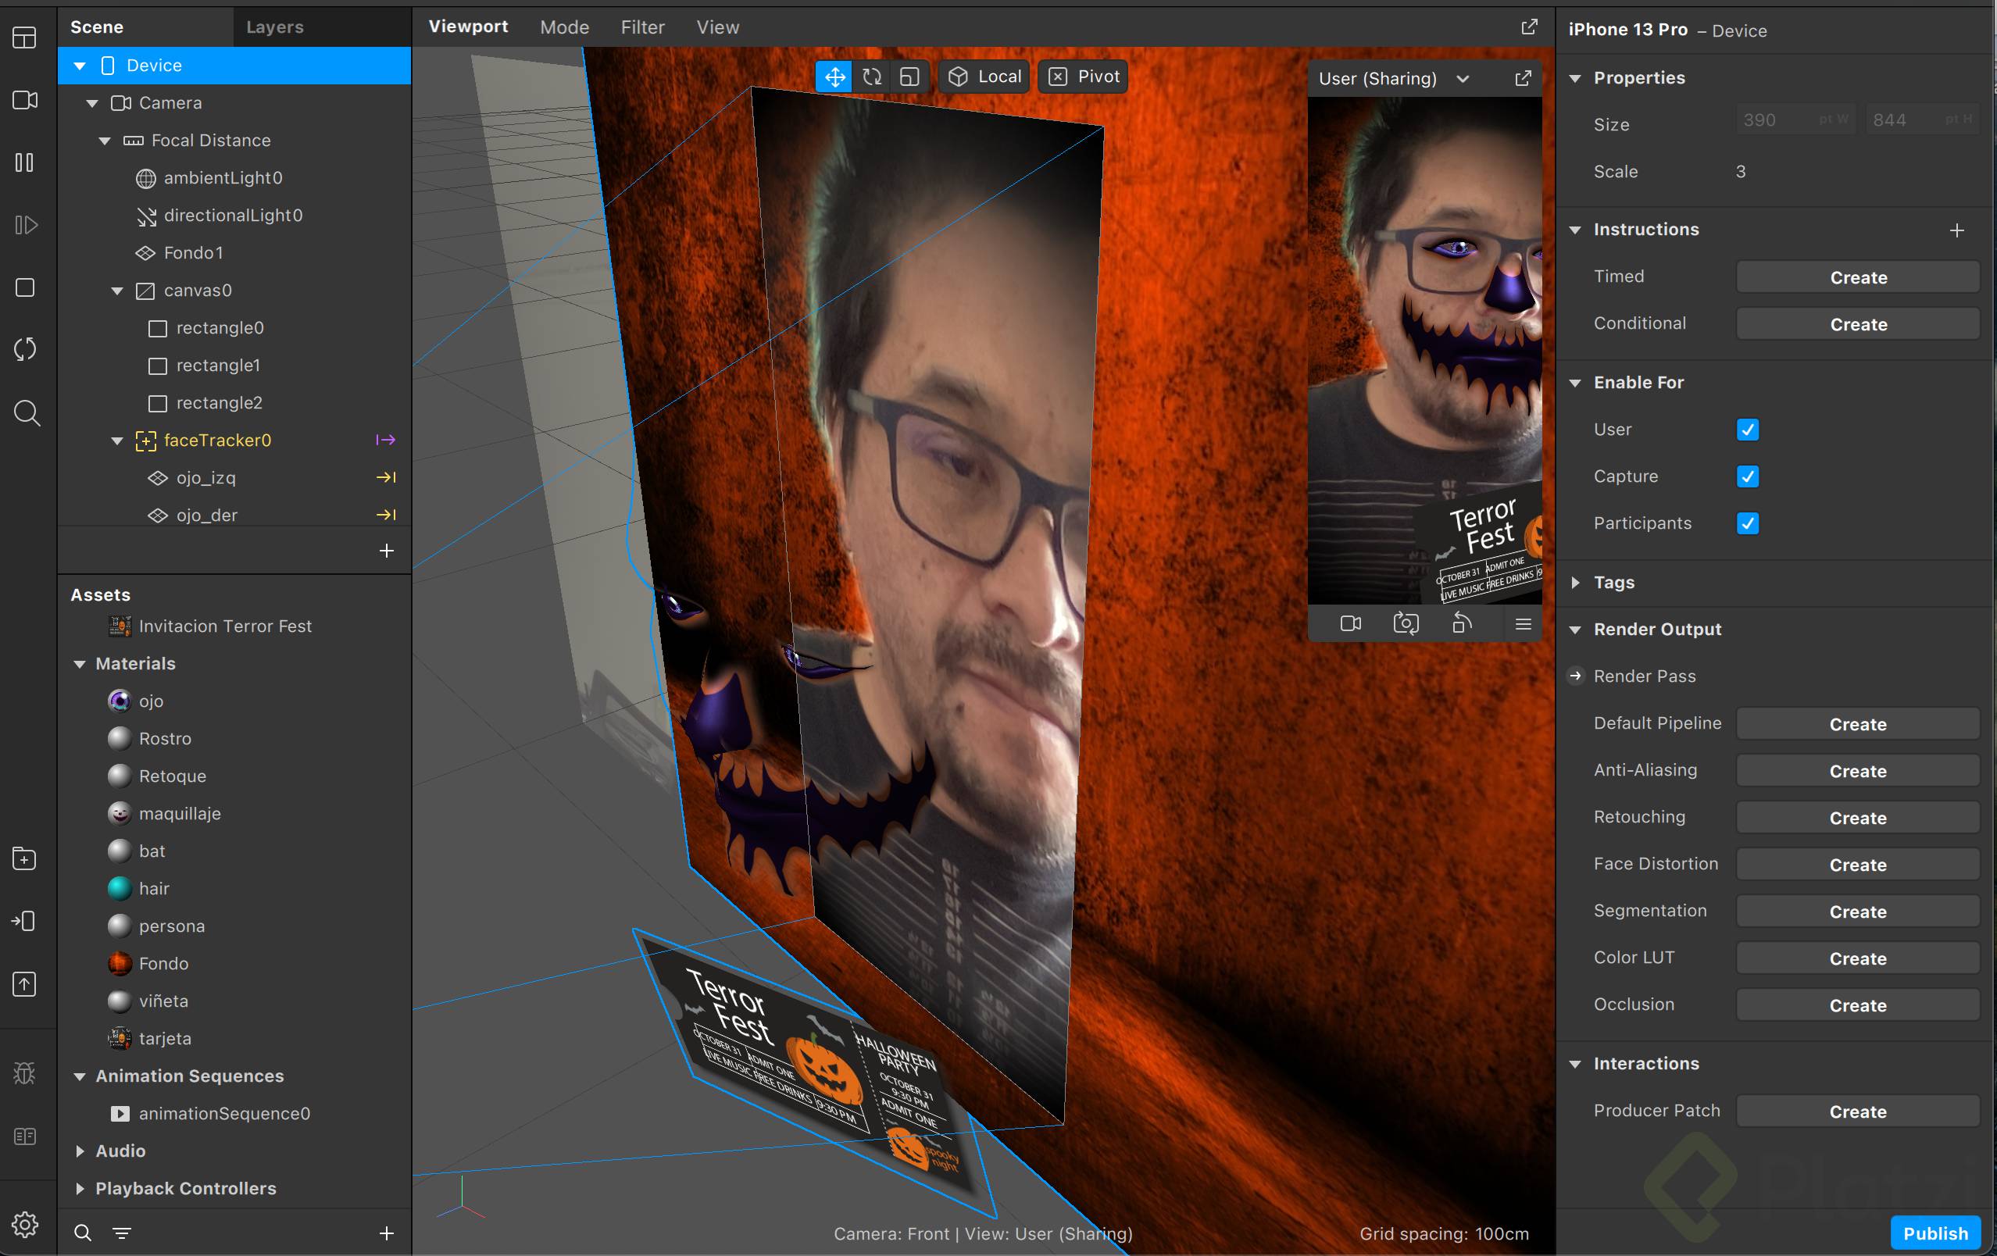Create a Timed instruction
1997x1256 pixels.
[x=1858, y=277]
